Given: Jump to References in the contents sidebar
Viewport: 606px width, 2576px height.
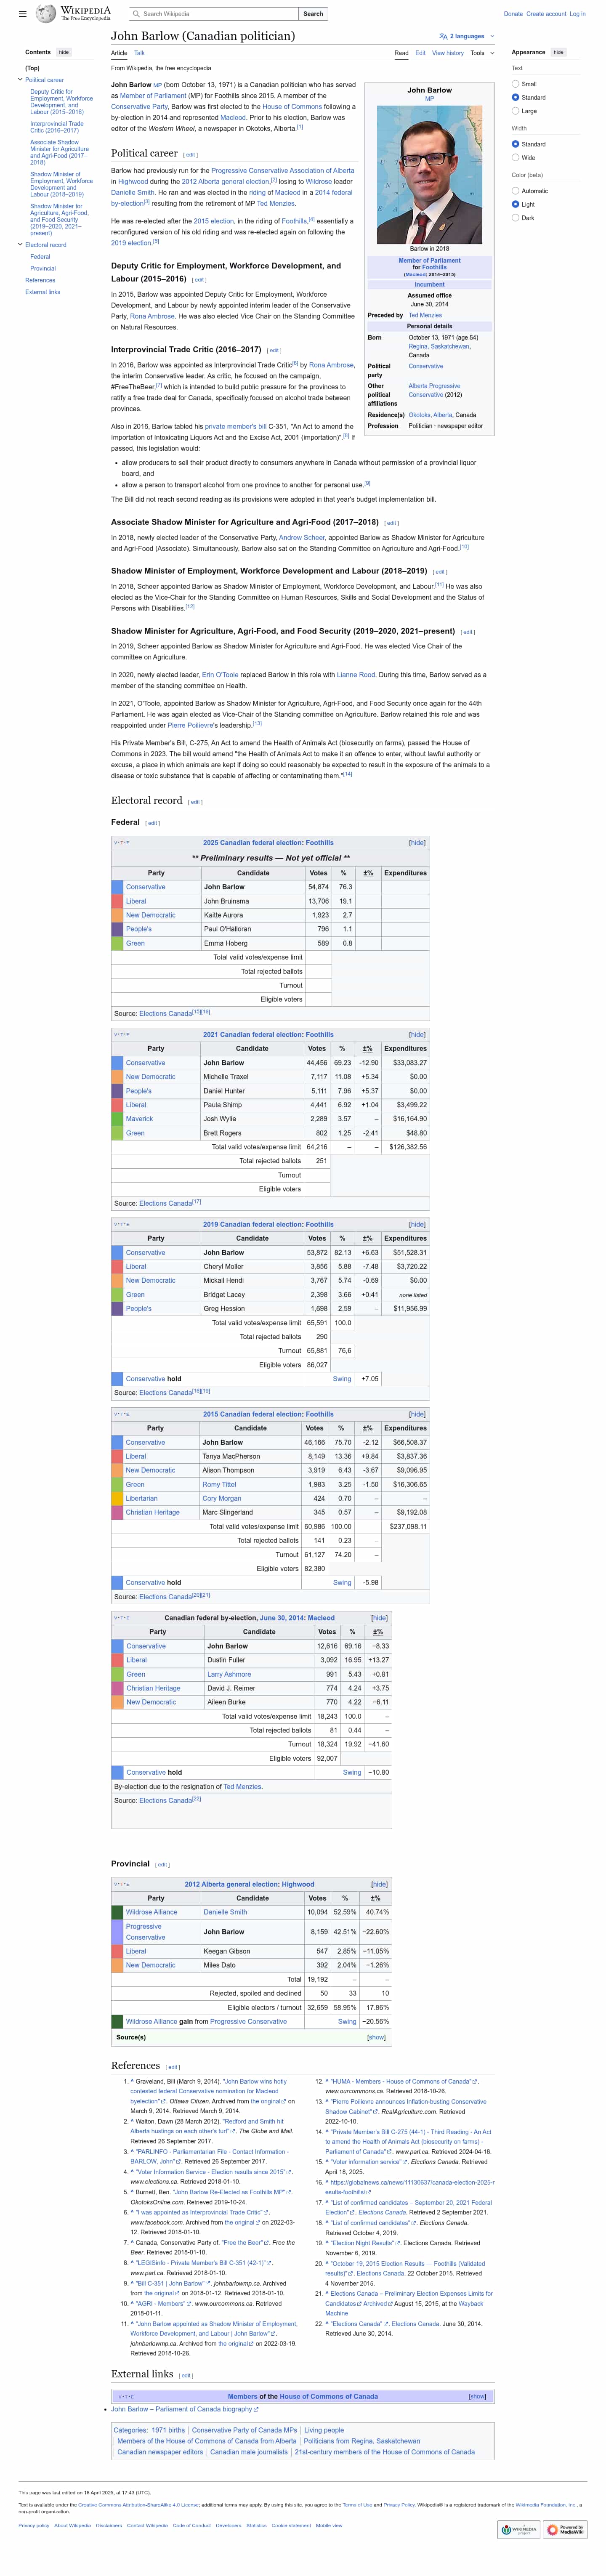Looking at the screenshot, I should (x=40, y=280).
